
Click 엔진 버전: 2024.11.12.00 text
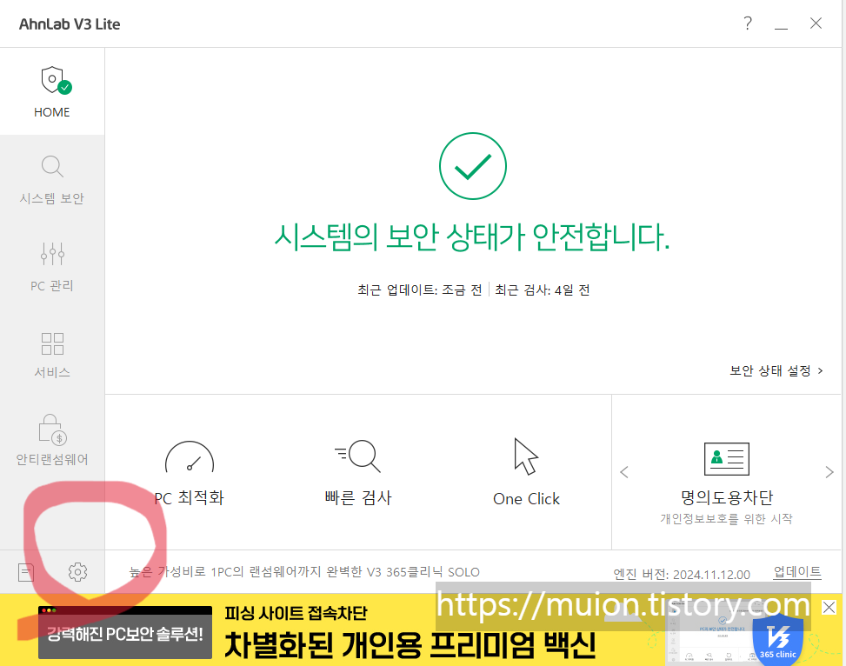(682, 574)
